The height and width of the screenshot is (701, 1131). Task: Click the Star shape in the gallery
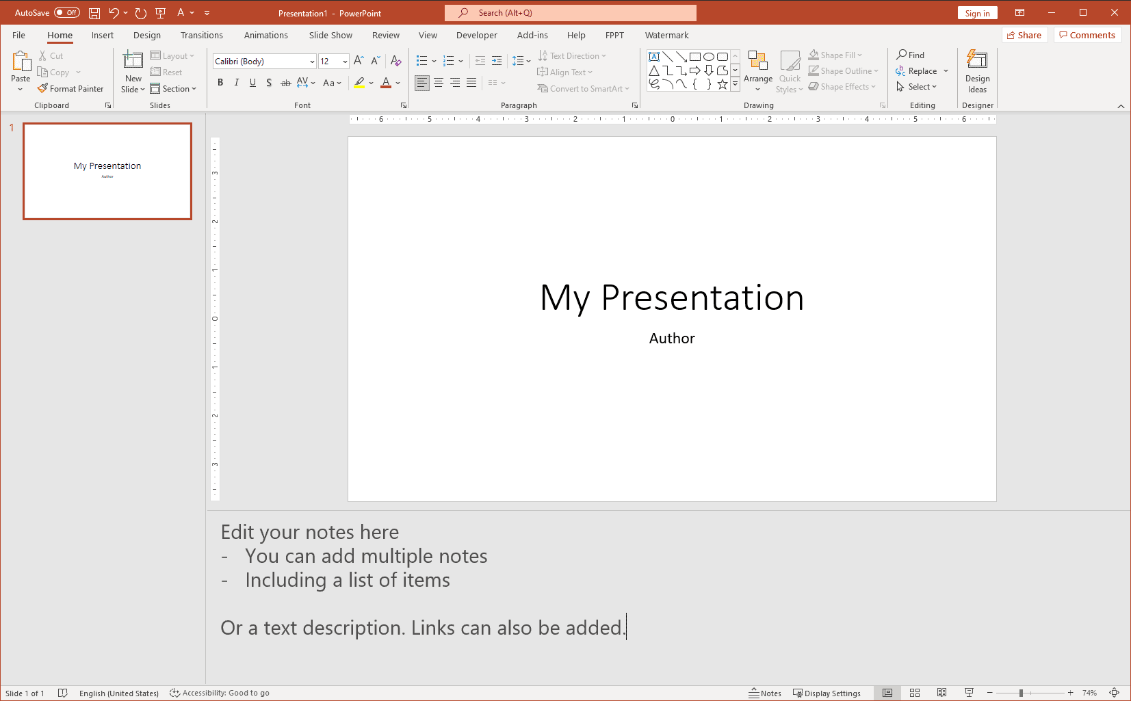click(722, 83)
